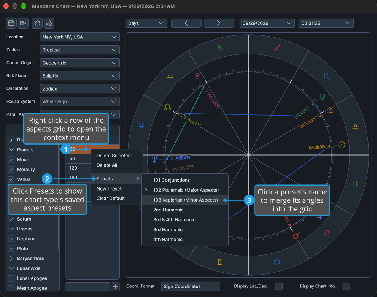Open the Sign Coordinates format dropdown

pyautogui.click(x=191, y=286)
